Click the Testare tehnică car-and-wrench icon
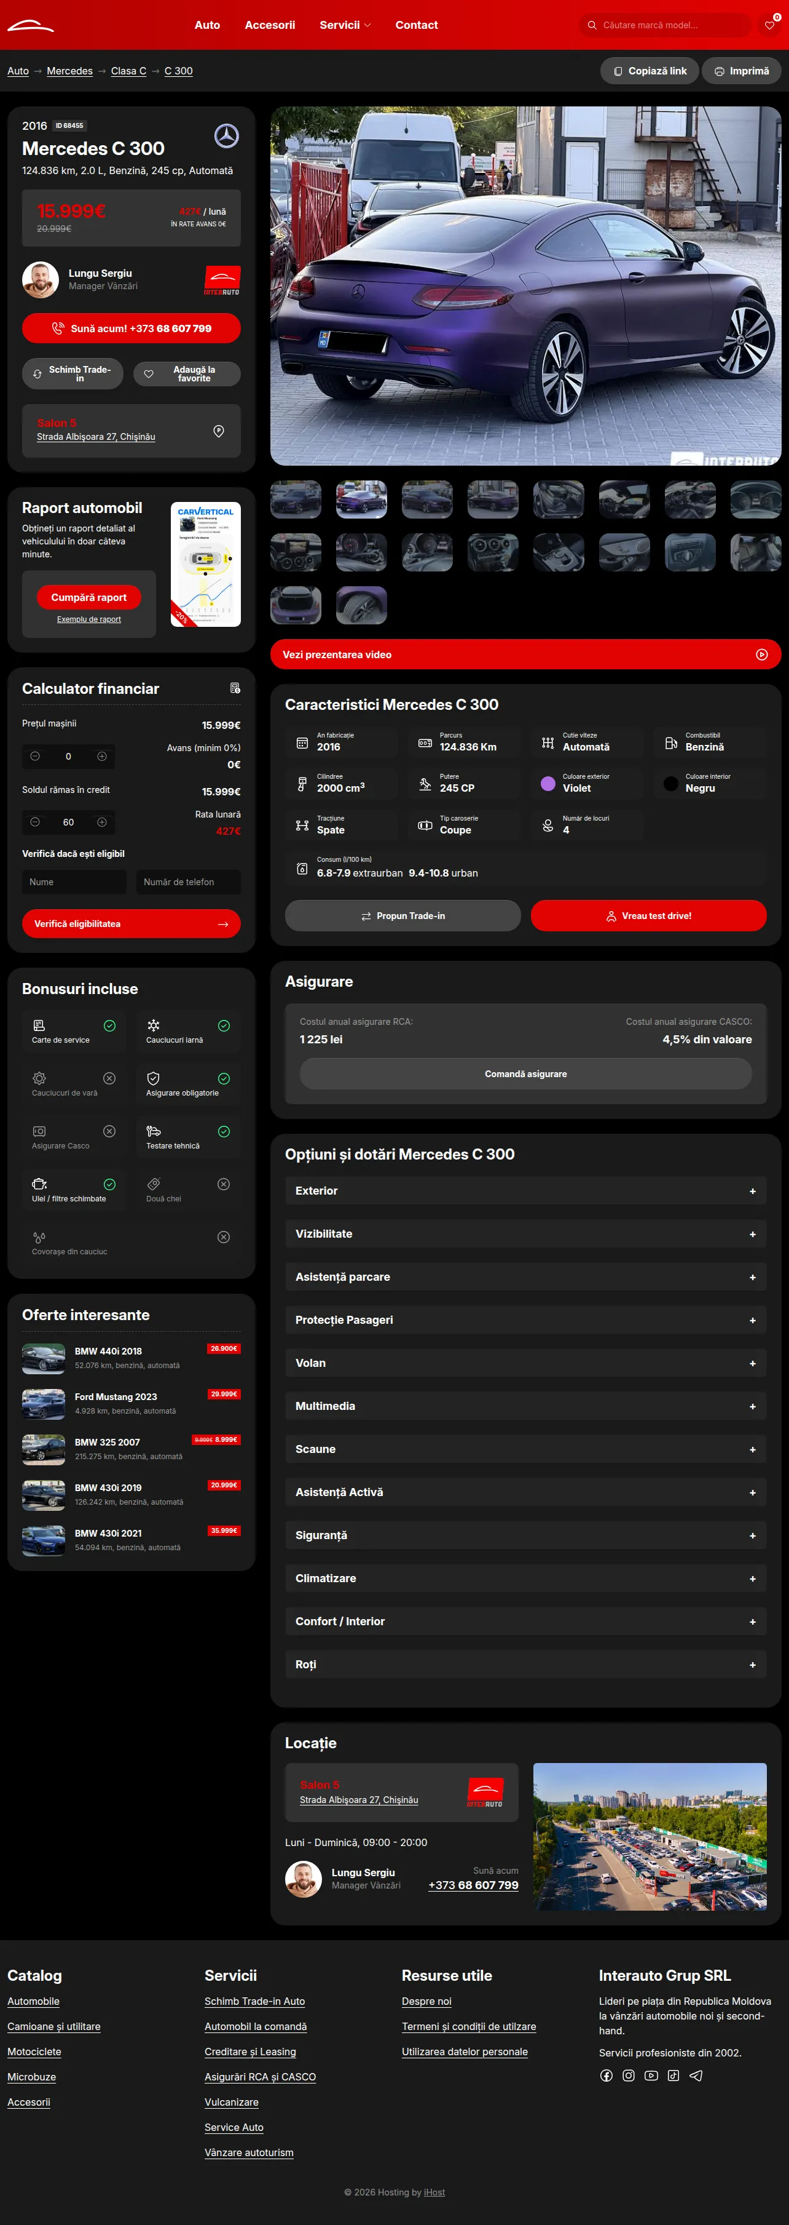 click(154, 1131)
